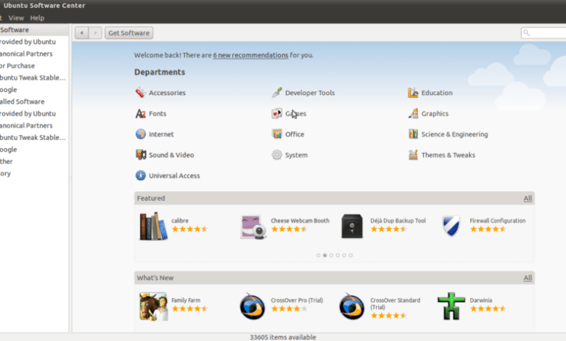Click the calibre application name

point(180,221)
